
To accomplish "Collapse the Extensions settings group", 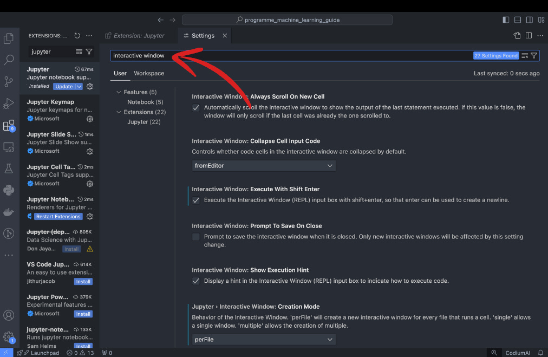I will pyautogui.click(x=119, y=112).
